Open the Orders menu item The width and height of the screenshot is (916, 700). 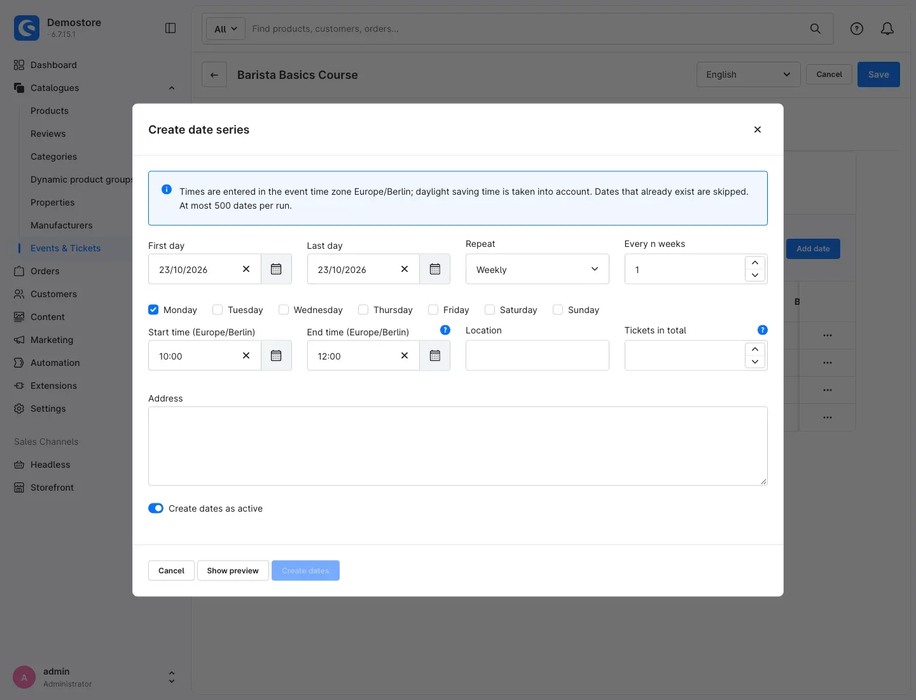[x=45, y=271]
